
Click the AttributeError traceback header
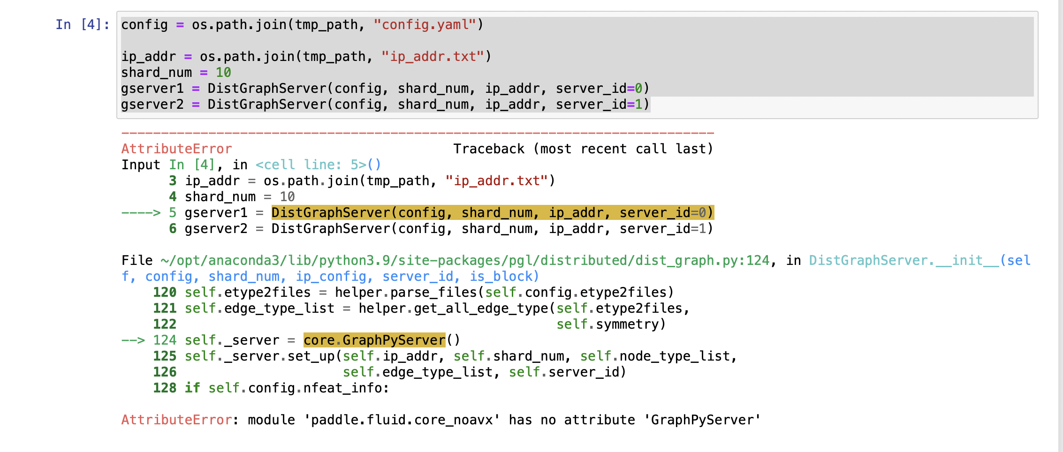pos(176,149)
